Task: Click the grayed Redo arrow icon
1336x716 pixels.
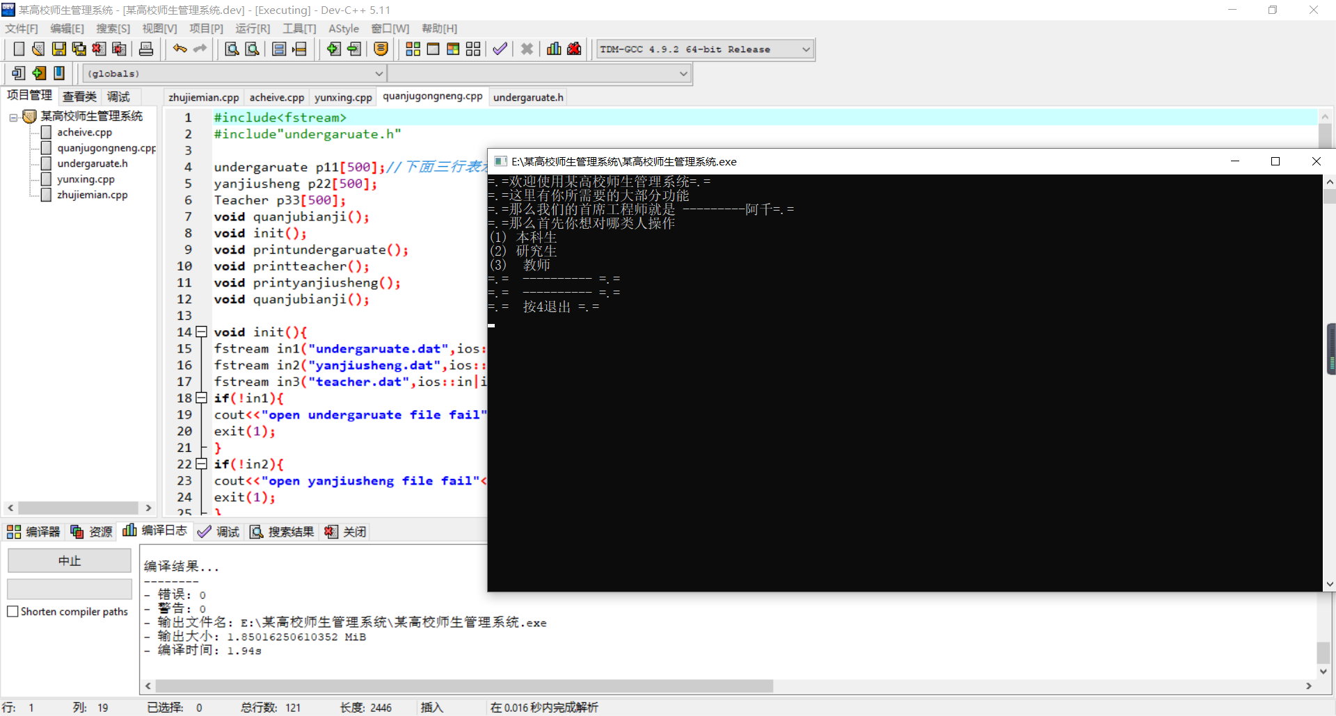Action: tap(200, 49)
